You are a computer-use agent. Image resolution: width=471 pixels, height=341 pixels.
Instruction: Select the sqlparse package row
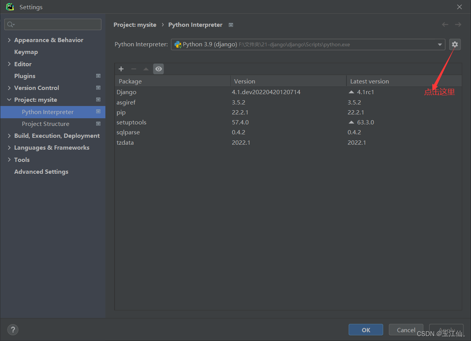tap(288, 132)
